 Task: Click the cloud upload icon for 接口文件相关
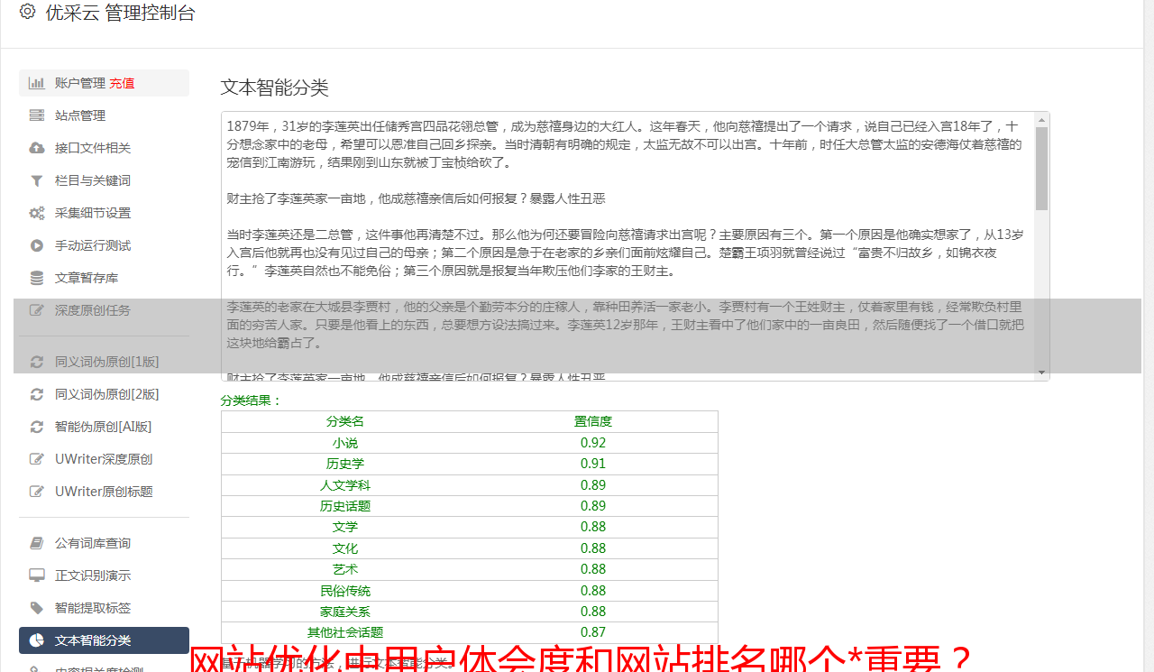pyautogui.click(x=37, y=148)
